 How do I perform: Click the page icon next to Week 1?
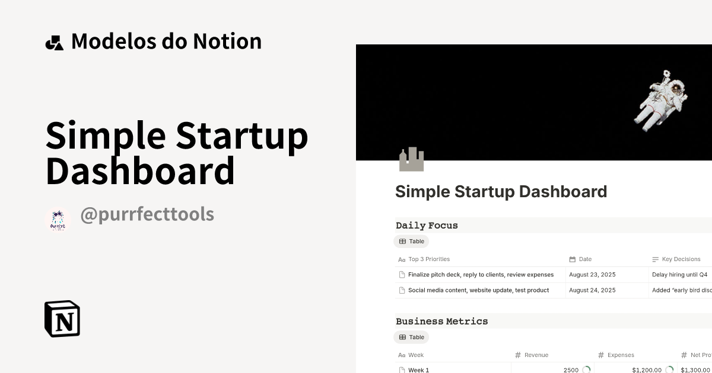coord(402,369)
